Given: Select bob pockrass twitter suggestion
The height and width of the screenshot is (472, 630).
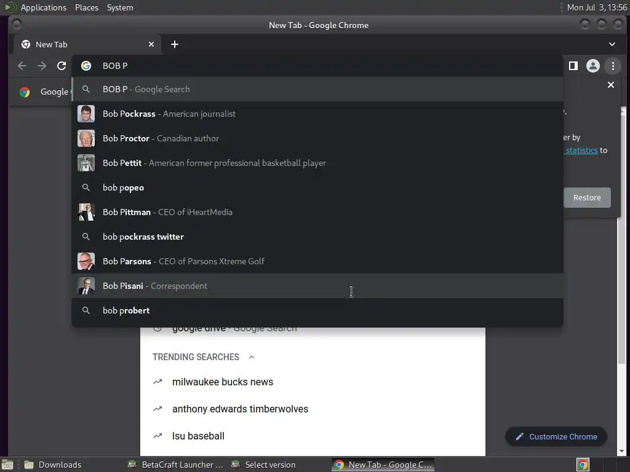Looking at the screenshot, I should click(317, 237).
